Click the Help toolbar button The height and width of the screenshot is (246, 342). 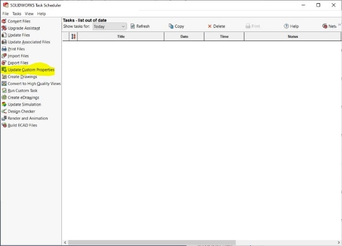click(291, 26)
